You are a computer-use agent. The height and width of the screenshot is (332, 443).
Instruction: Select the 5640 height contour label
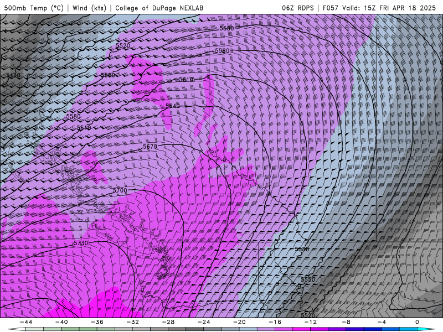(x=173, y=106)
